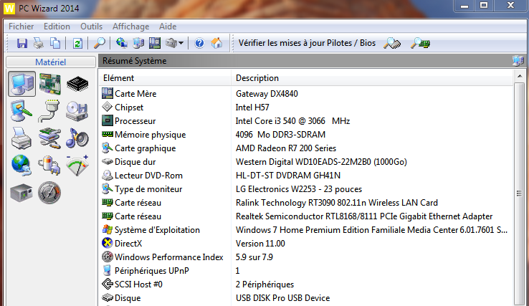The height and width of the screenshot is (306, 529).
Task: Click the globe and computer toolbar icon
Action: click(121, 43)
